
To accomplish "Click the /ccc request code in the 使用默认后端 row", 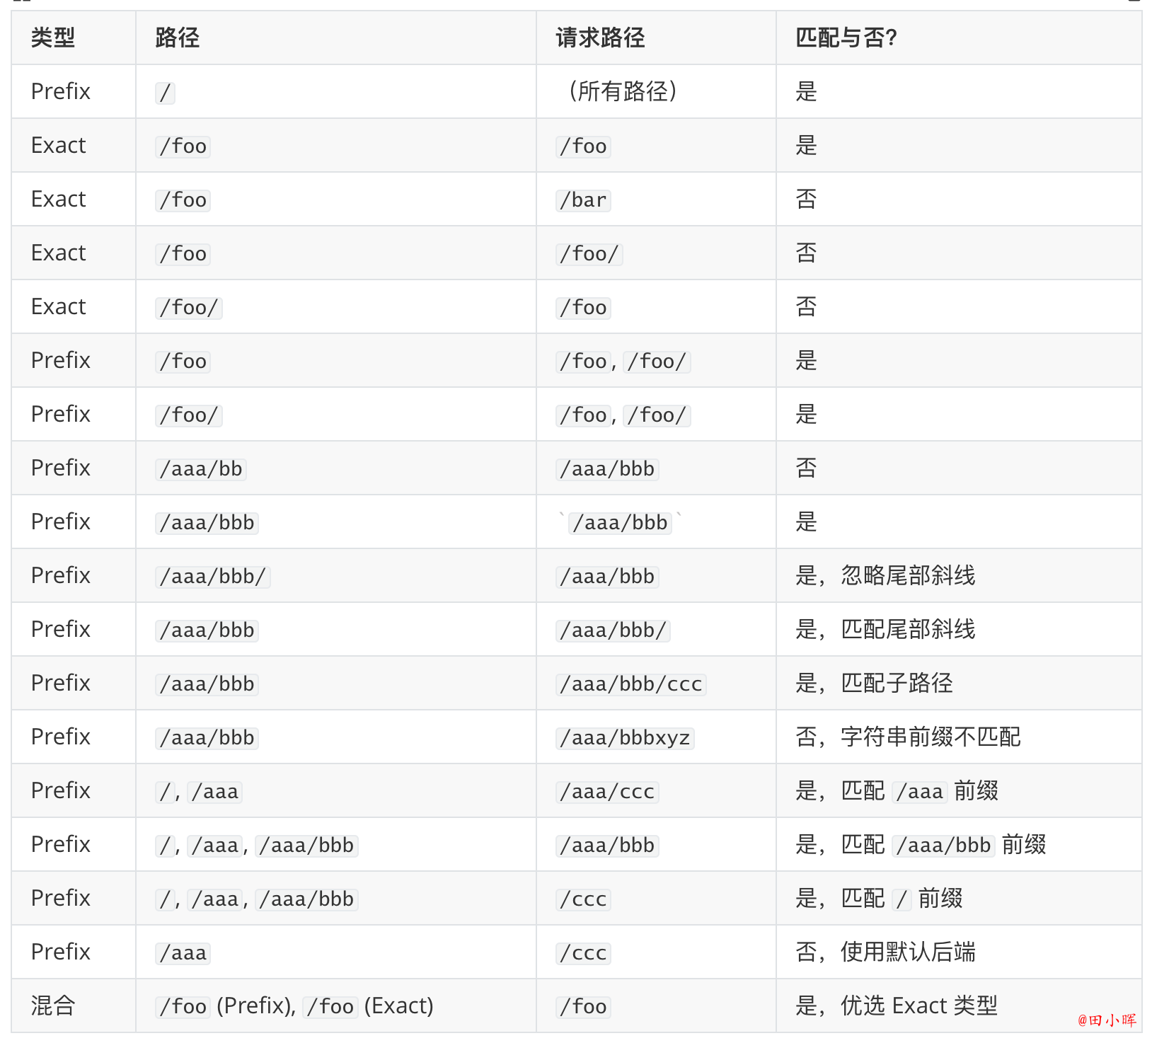I will coord(584,953).
